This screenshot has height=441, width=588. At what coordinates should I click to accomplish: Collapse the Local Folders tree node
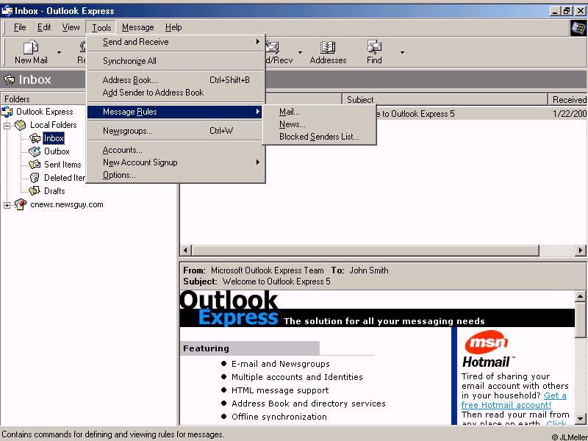7,125
